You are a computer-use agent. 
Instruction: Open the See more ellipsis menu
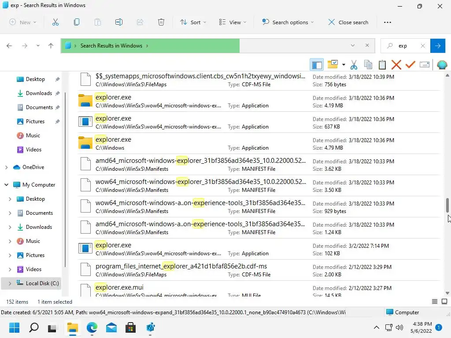388,22
